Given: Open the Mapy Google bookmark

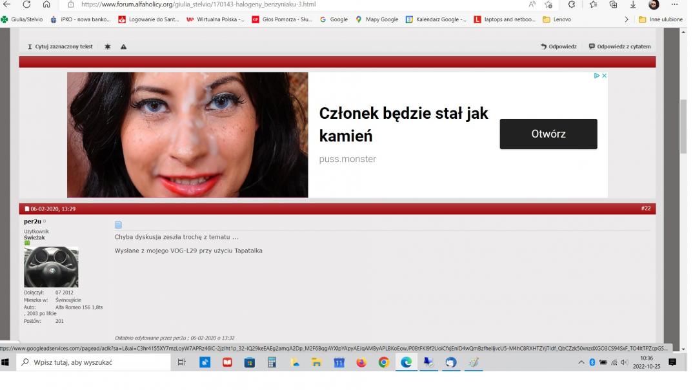Looking at the screenshot, I should 377,19.
